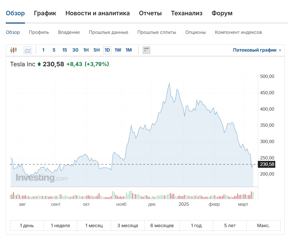The width and height of the screenshot is (288, 241).
Task: Click the 200,00 price axis label
Action: pos(267,174)
